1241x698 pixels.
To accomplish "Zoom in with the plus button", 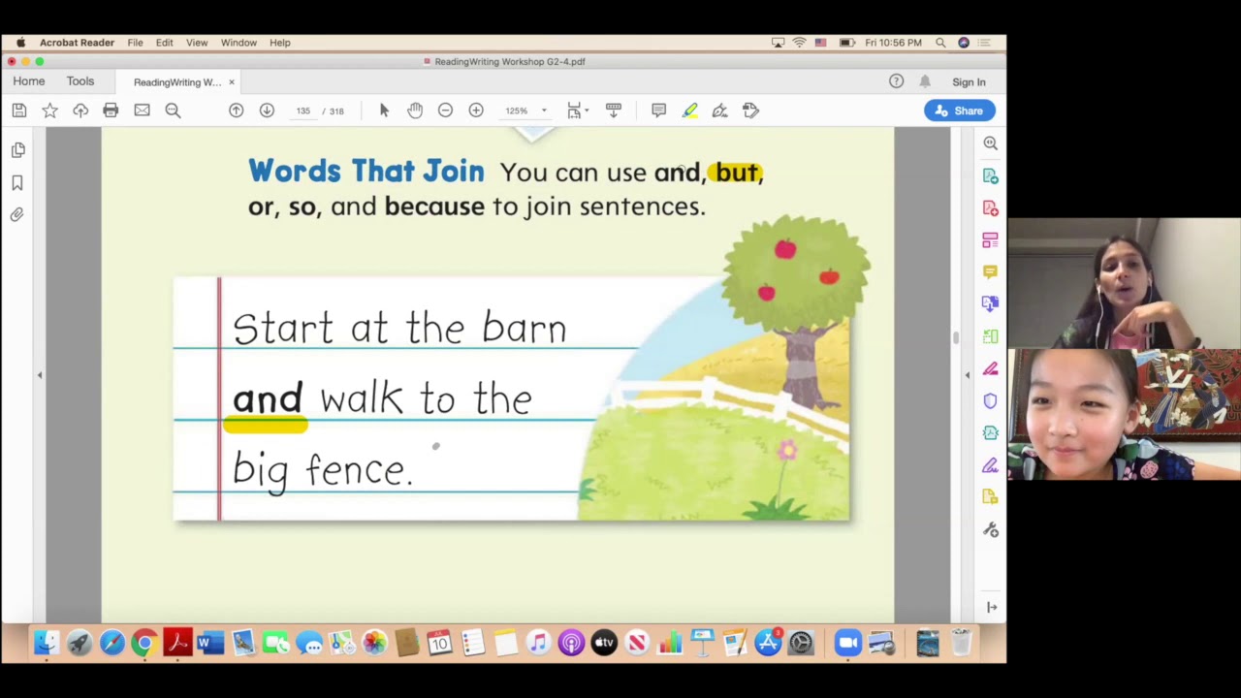I will (476, 111).
